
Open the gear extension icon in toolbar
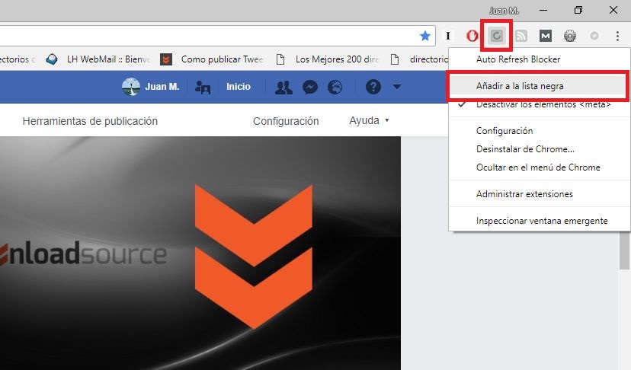click(570, 37)
